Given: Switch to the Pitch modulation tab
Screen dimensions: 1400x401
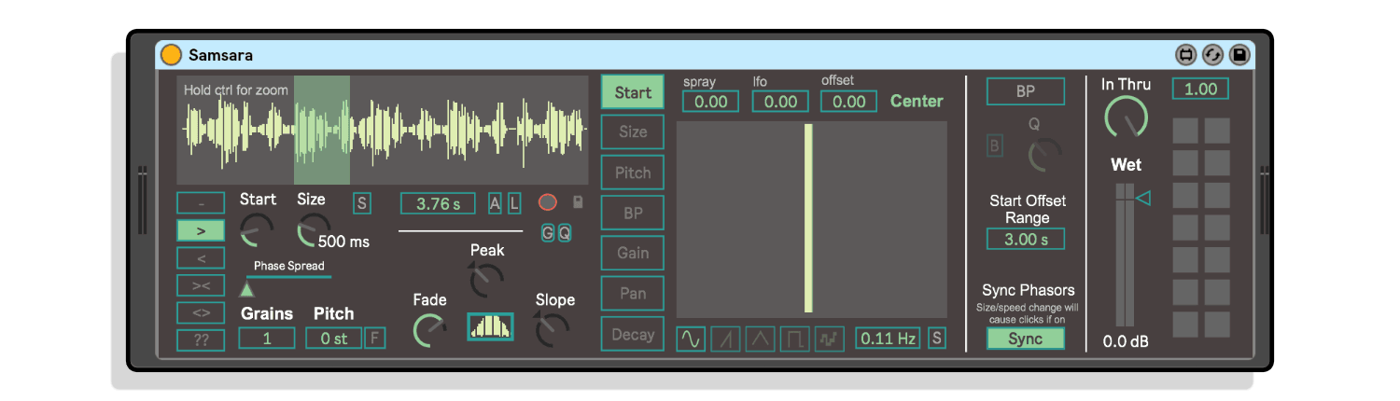Looking at the screenshot, I should [x=632, y=173].
